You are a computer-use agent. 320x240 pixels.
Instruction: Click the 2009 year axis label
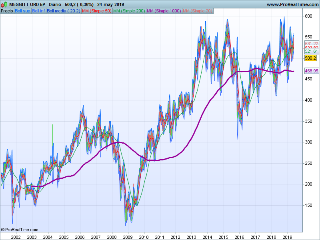[128, 237]
